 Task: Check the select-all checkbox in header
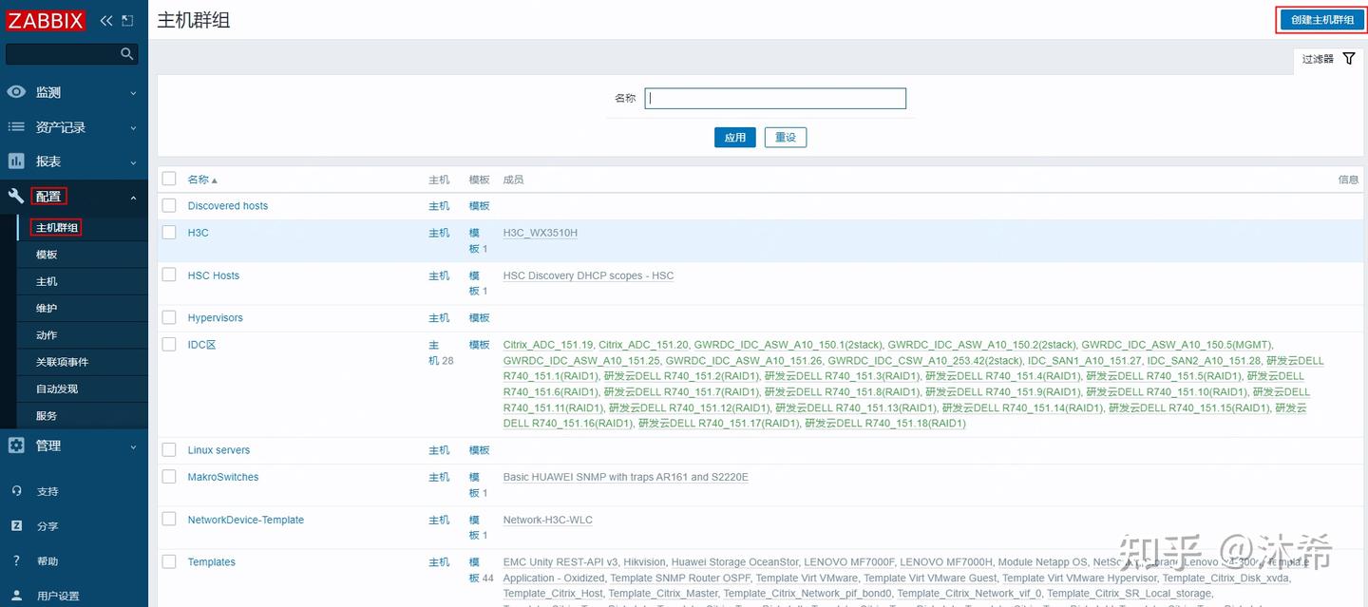pos(168,179)
